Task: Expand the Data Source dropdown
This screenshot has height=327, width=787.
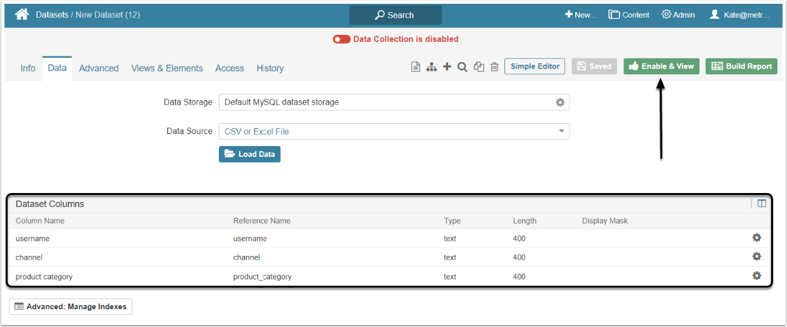Action: [561, 131]
